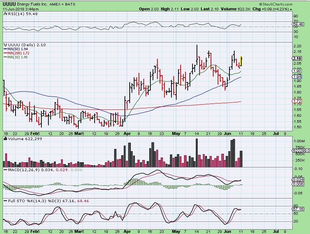Image resolution: width=310 pixels, height=234 pixels.
Task: Click the 'Apr' label on price panel date axis
Action: (127, 133)
